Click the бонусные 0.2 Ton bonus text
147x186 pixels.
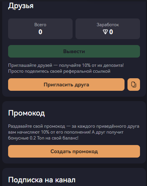(43, 138)
